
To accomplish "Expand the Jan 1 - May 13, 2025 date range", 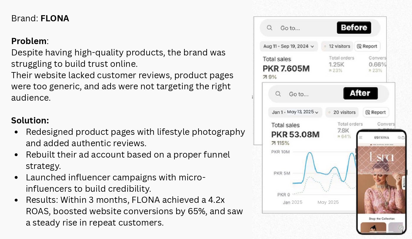I will (x=295, y=112).
